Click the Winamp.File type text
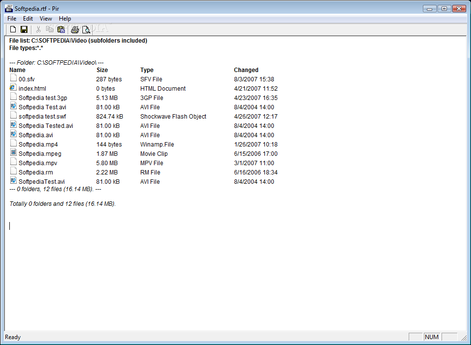This screenshot has height=345, width=471. [x=157, y=144]
